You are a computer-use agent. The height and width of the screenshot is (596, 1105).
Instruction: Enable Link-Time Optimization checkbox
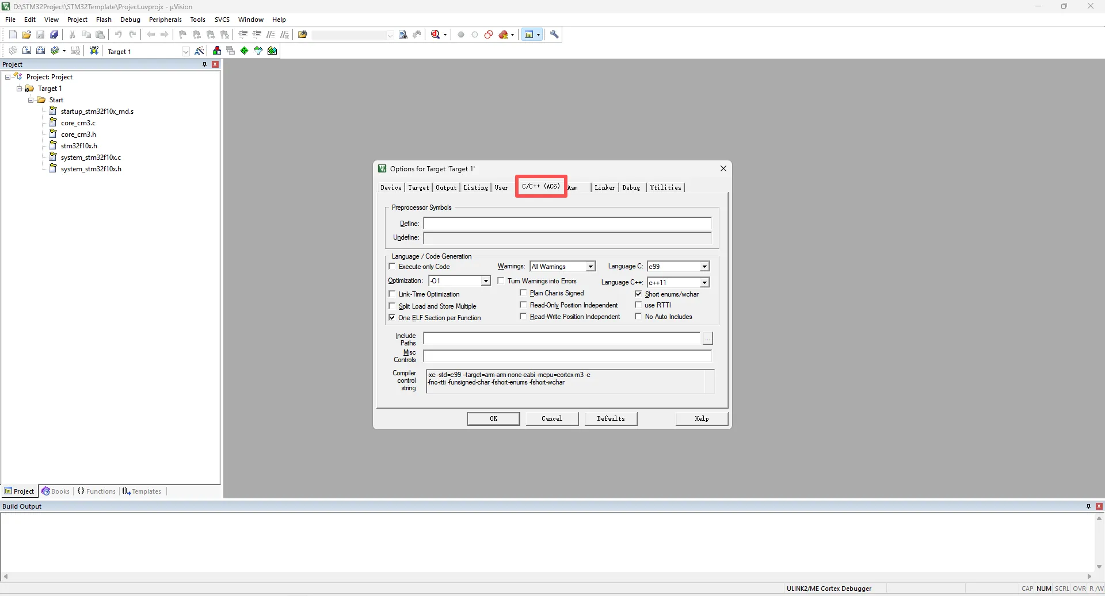pyautogui.click(x=393, y=294)
